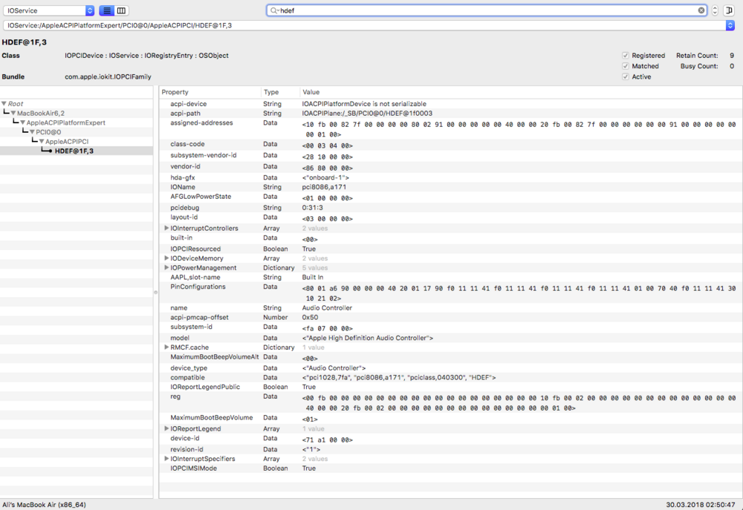Collapse the MacBookAir6,2 tree node
The height and width of the screenshot is (510, 743).
(x=13, y=113)
